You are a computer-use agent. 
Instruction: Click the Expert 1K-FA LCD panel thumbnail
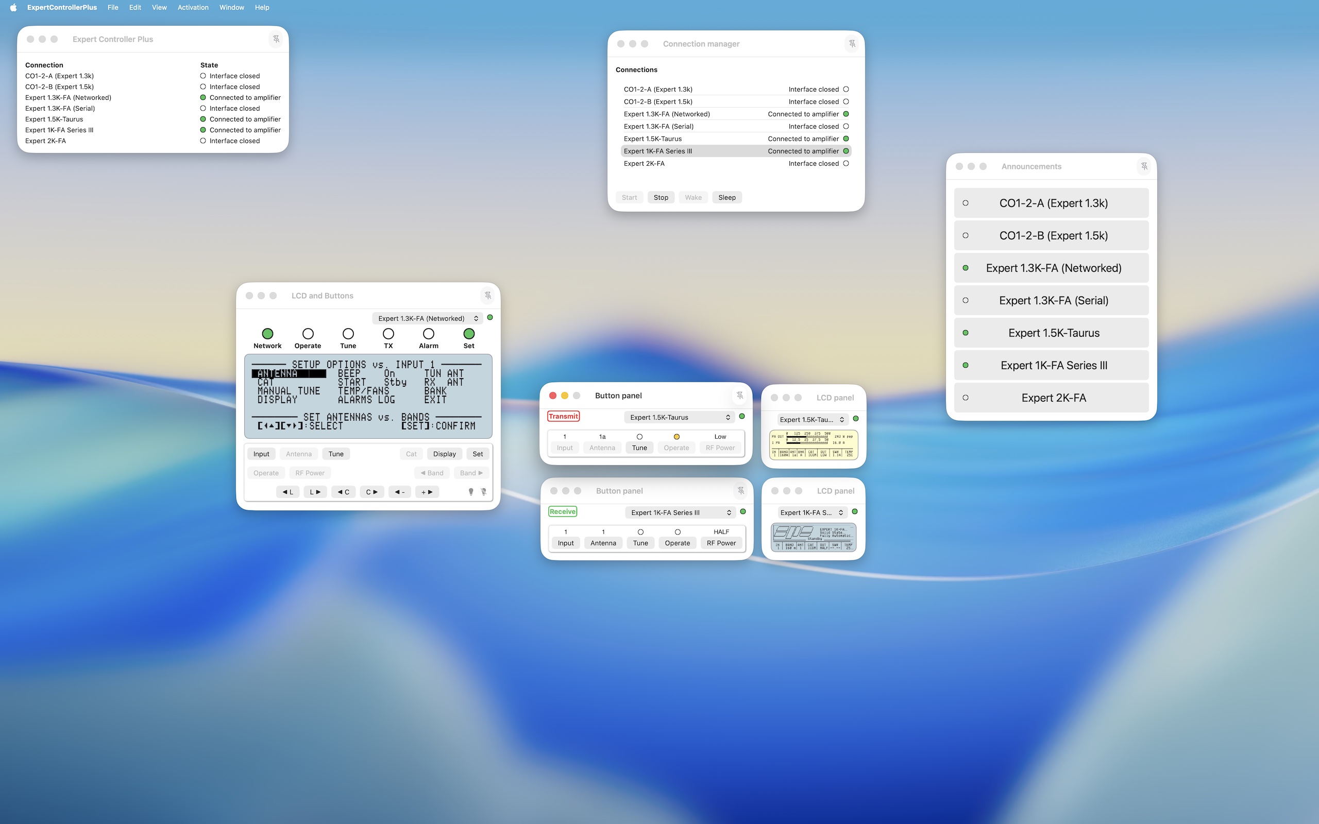(813, 537)
